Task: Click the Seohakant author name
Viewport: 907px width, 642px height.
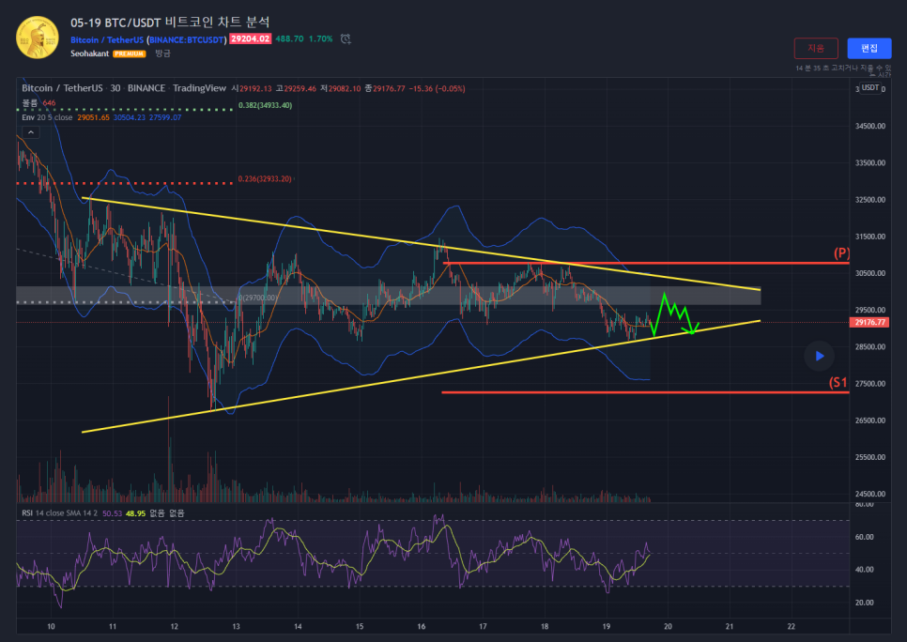Action: (90, 54)
